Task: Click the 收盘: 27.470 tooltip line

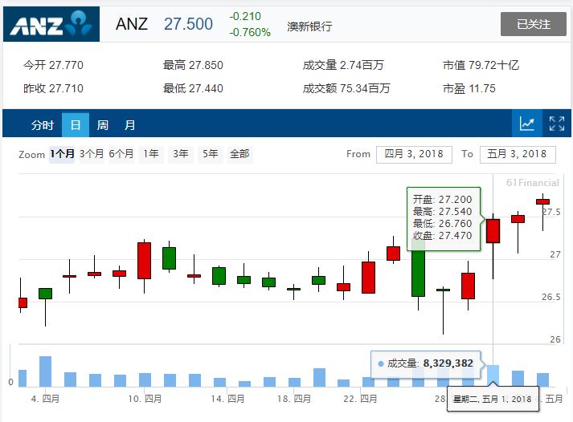Action: tap(443, 236)
